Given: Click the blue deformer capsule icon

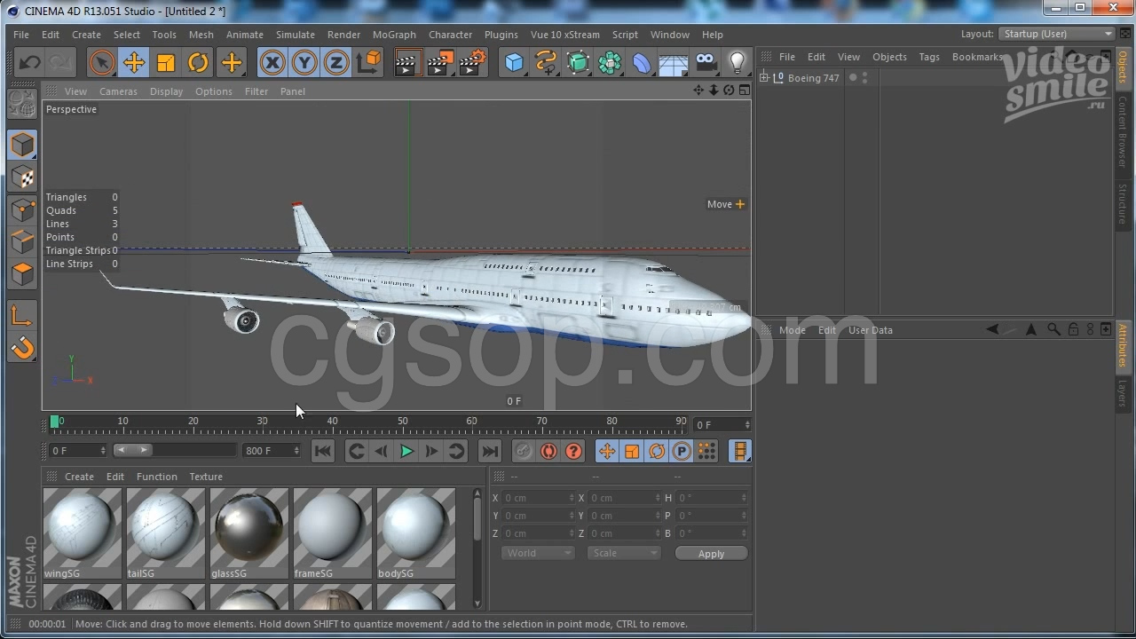Looking at the screenshot, I should [642, 62].
